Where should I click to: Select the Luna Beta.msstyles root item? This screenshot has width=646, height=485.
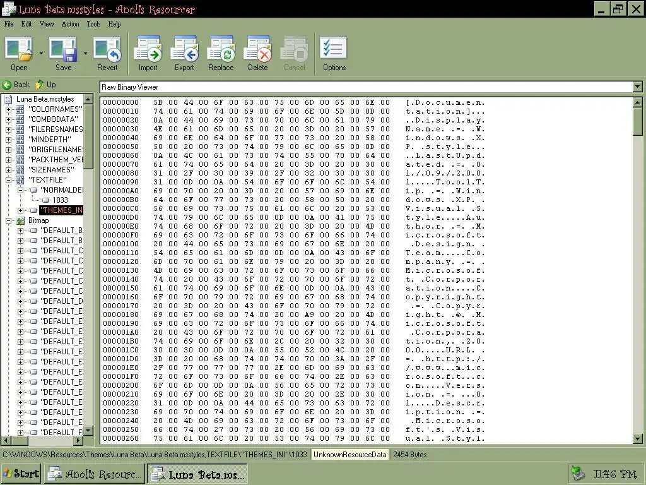[45, 99]
